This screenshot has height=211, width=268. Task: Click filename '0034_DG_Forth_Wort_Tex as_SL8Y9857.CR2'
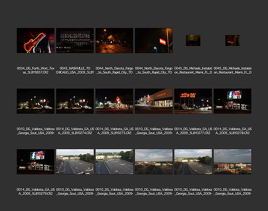36,70
